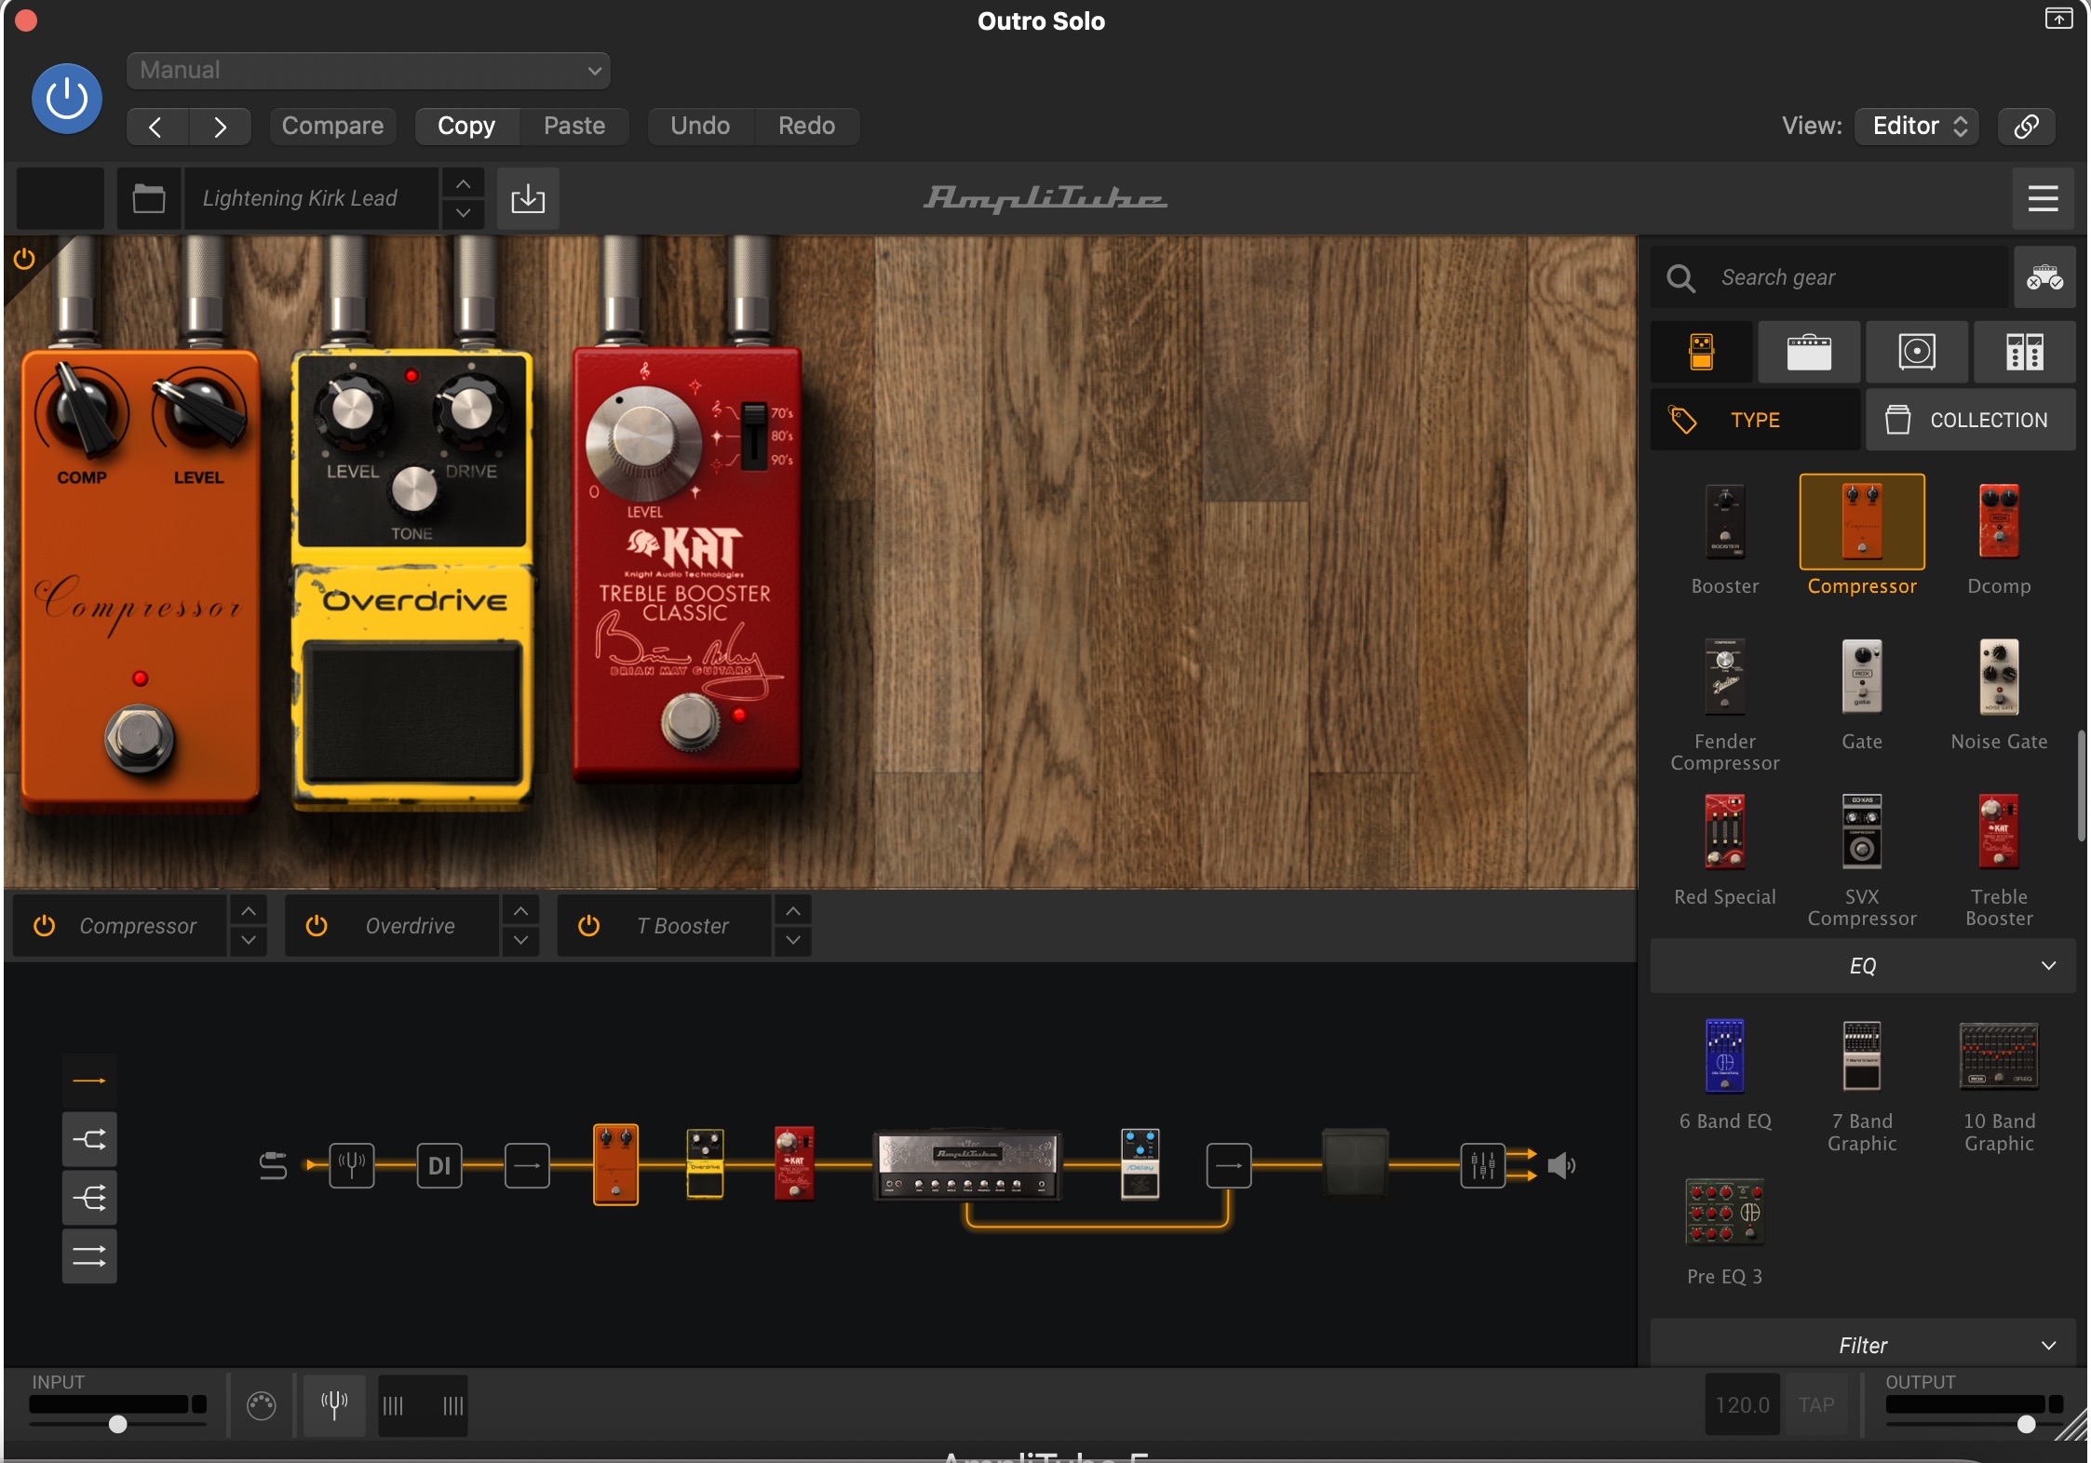The width and height of the screenshot is (2091, 1463).
Task: Select the rack effects gear category
Action: pos(2024,352)
